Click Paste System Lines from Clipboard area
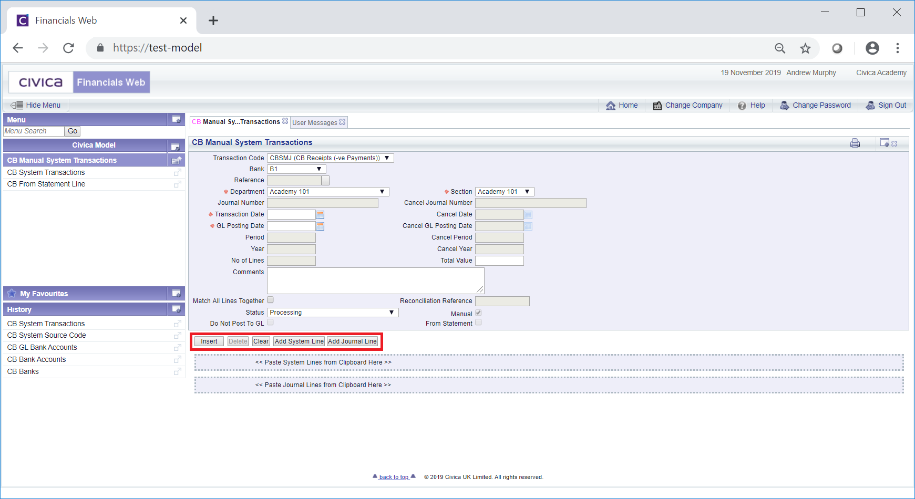Image resolution: width=915 pixels, height=499 pixels. [549, 362]
